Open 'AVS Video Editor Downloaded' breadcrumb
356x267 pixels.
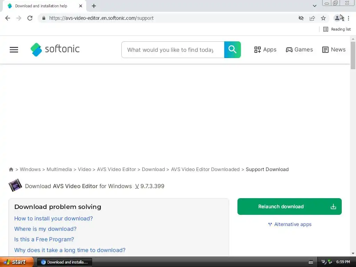click(x=205, y=169)
